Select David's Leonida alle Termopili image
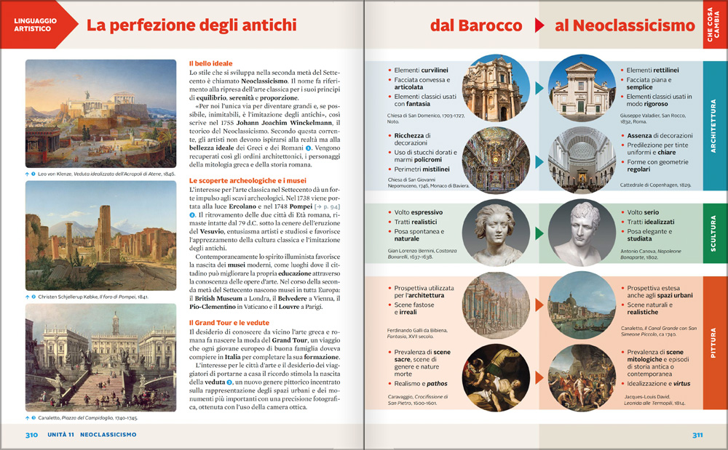This screenshot has width=728, height=450. point(582,378)
